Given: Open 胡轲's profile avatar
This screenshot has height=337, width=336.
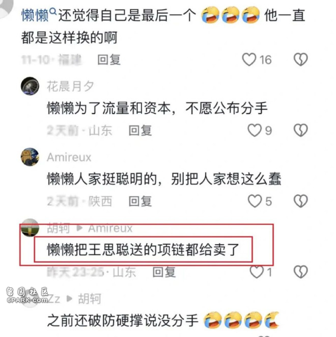Looking at the screenshot, I should tap(30, 227).
